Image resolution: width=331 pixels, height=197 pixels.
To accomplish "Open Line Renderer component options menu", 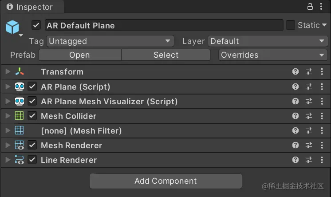I will (x=322, y=160).
